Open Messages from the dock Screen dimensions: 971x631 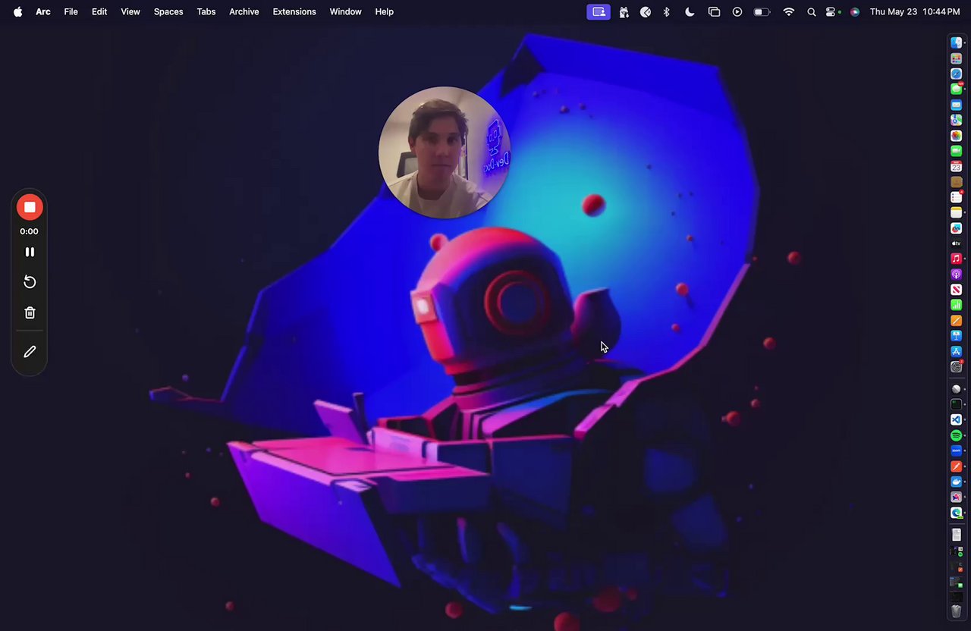pos(957,89)
